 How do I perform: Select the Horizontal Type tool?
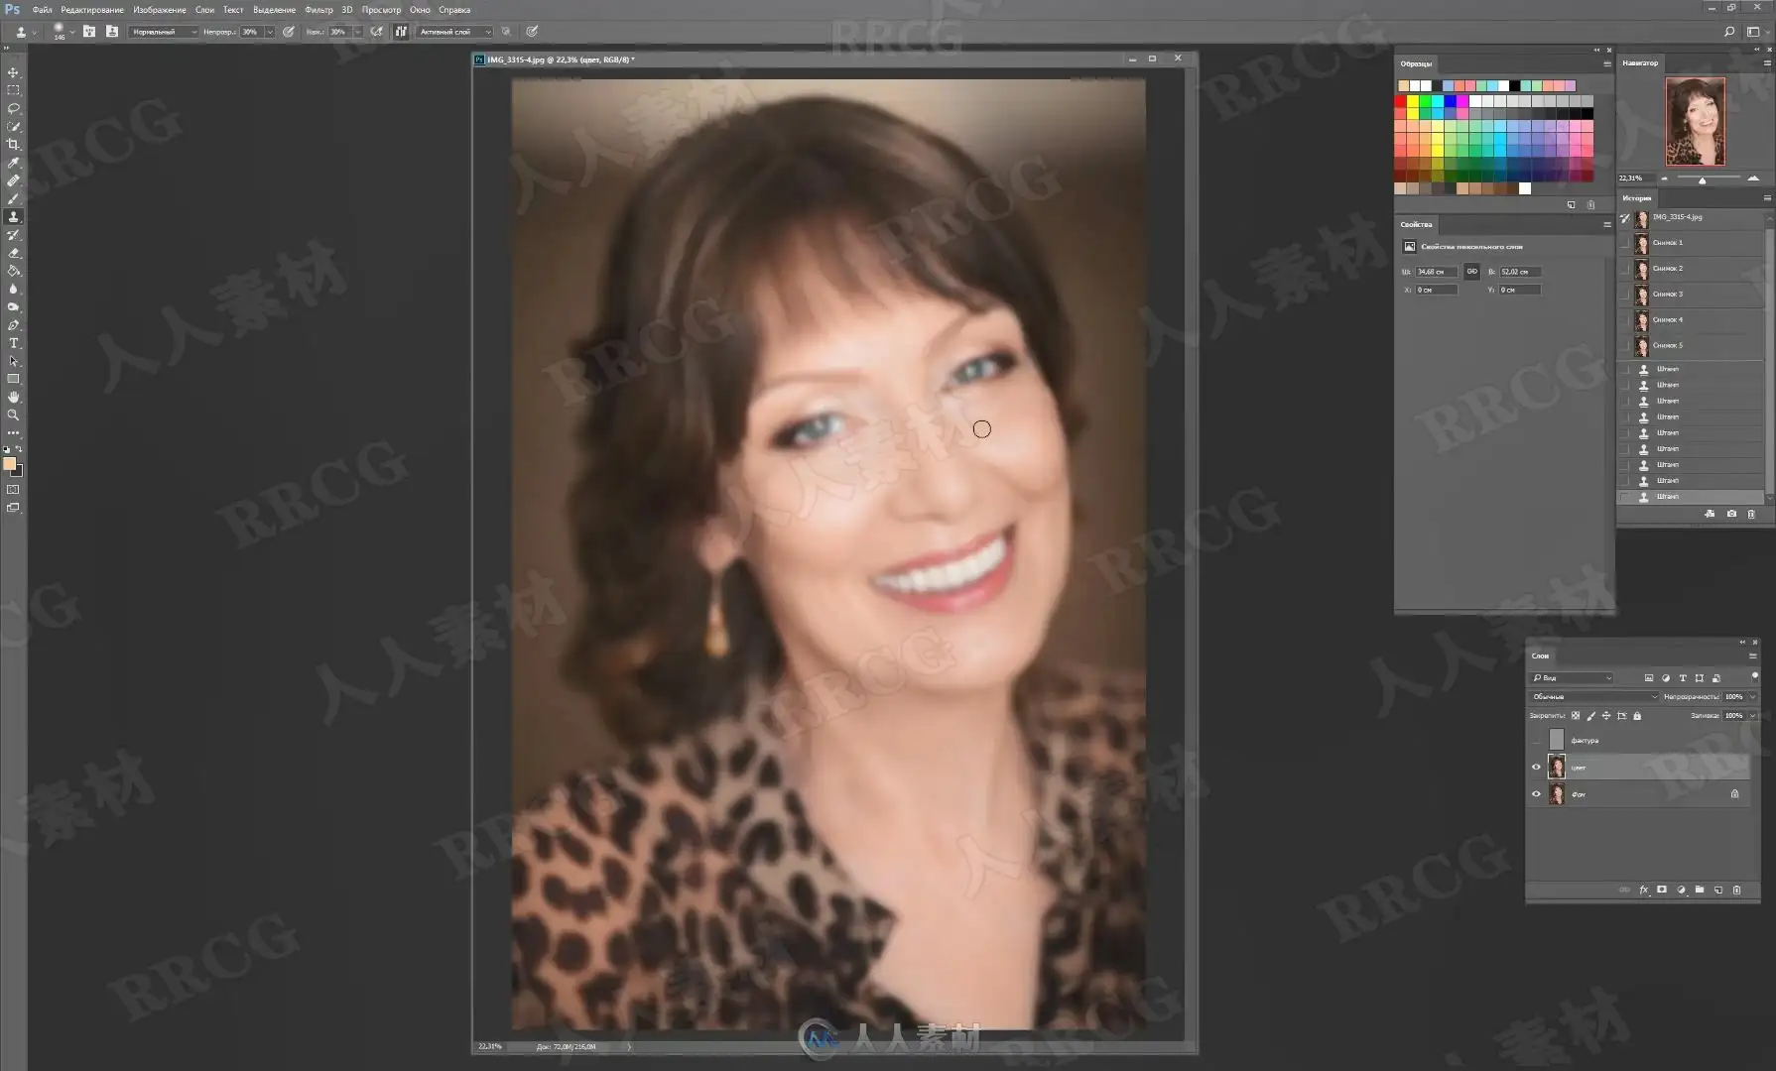click(x=13, y=343)
